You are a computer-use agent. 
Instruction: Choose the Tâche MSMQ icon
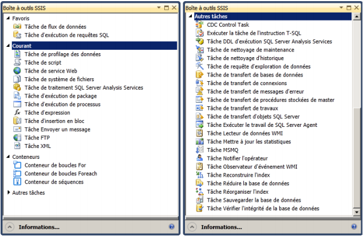[200, 150]
